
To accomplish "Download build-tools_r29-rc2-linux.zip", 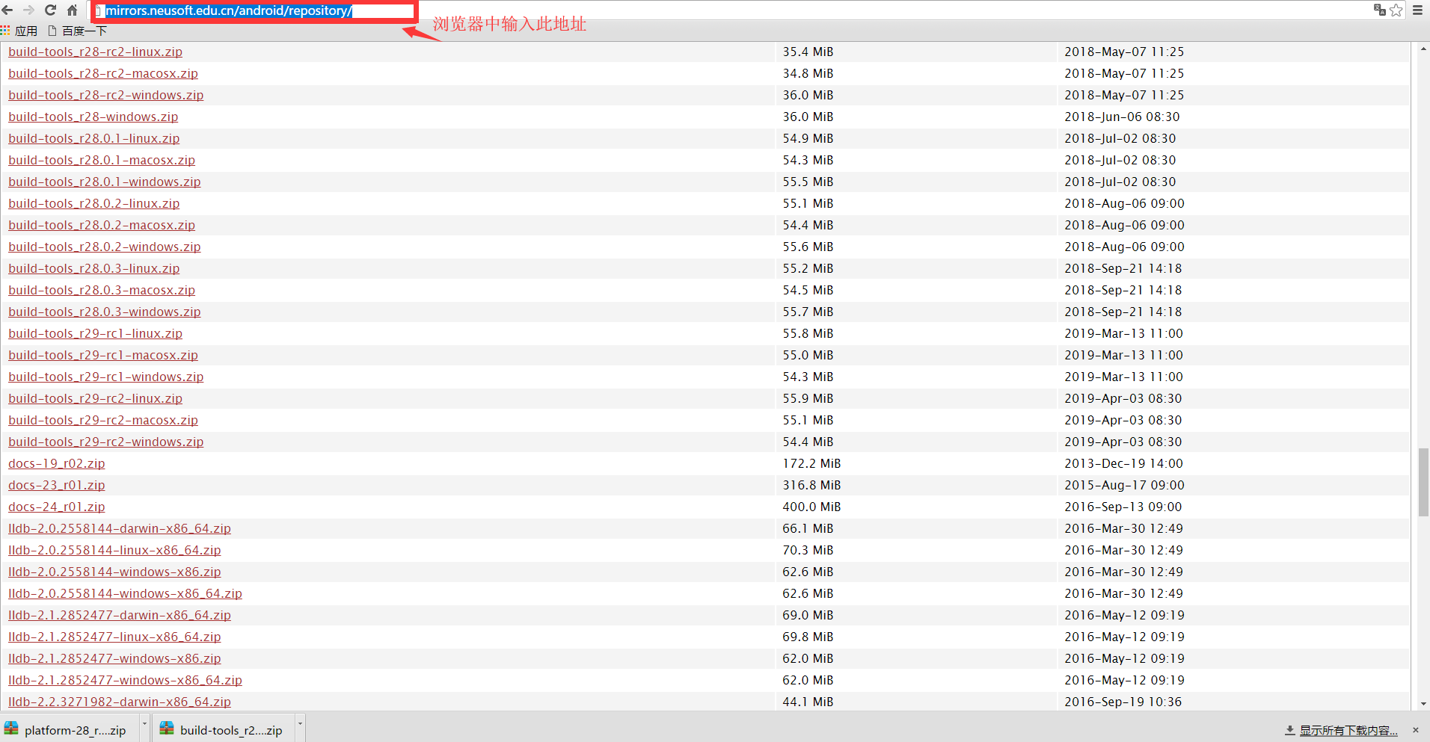I will (x=95, y=398).
